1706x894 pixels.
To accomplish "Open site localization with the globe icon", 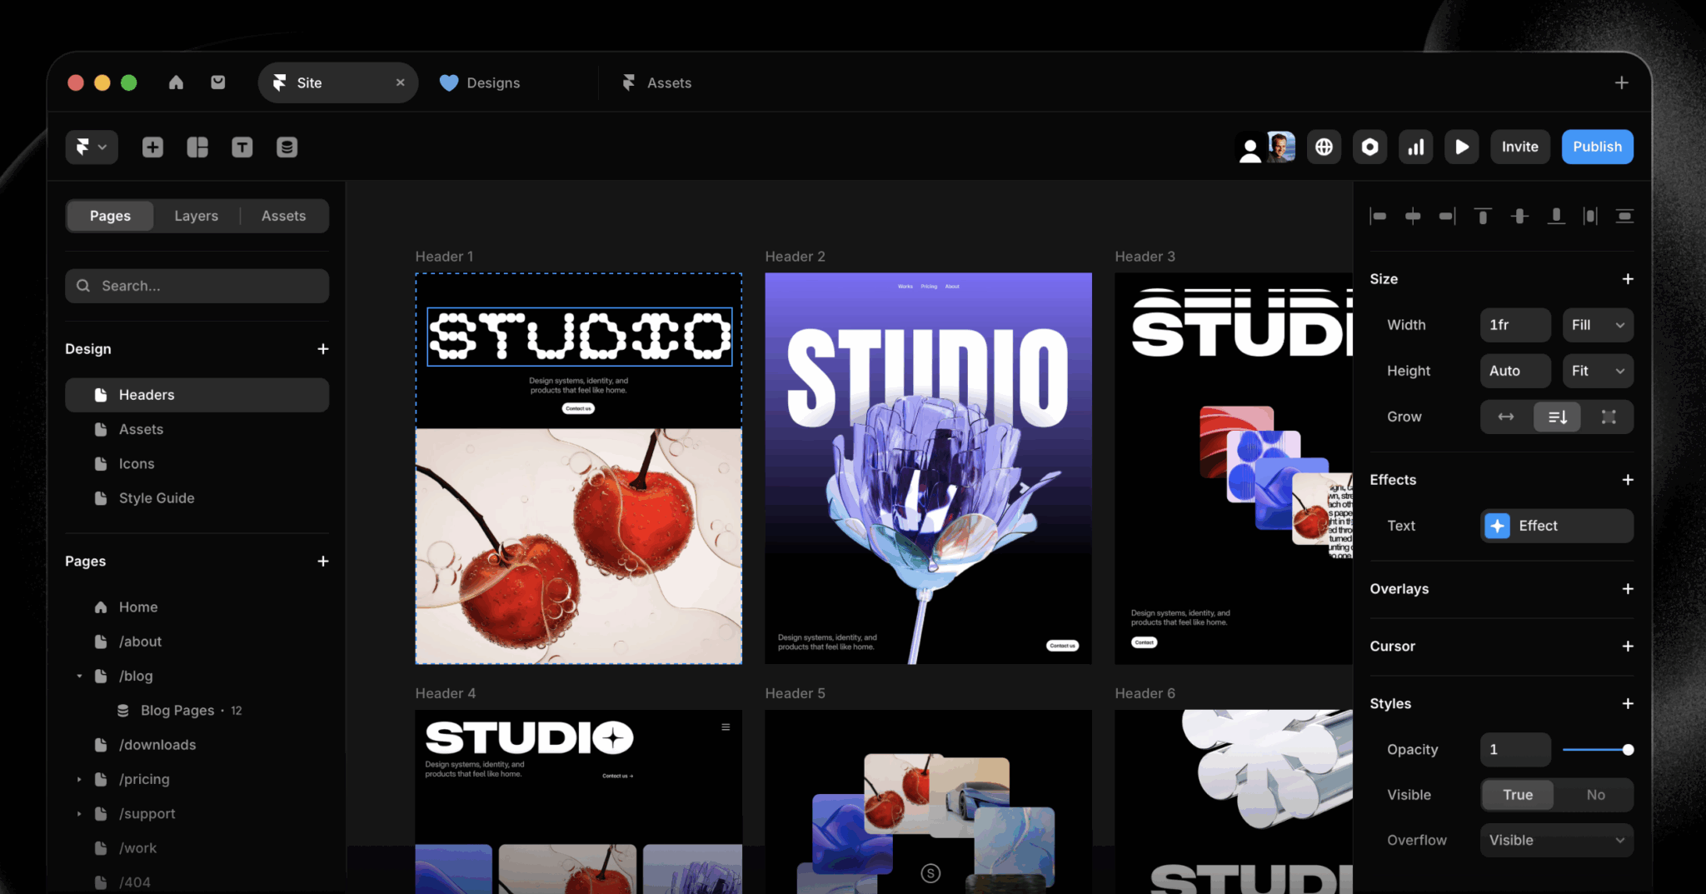I will [1324, 147].
